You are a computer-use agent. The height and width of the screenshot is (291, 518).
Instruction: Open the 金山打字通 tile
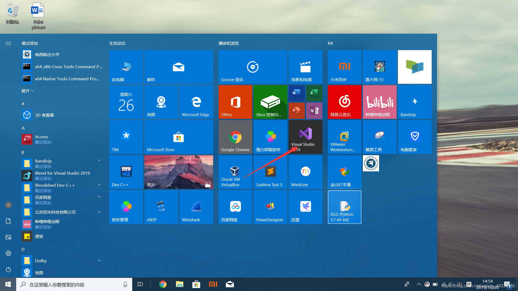(x=345, y=172)
